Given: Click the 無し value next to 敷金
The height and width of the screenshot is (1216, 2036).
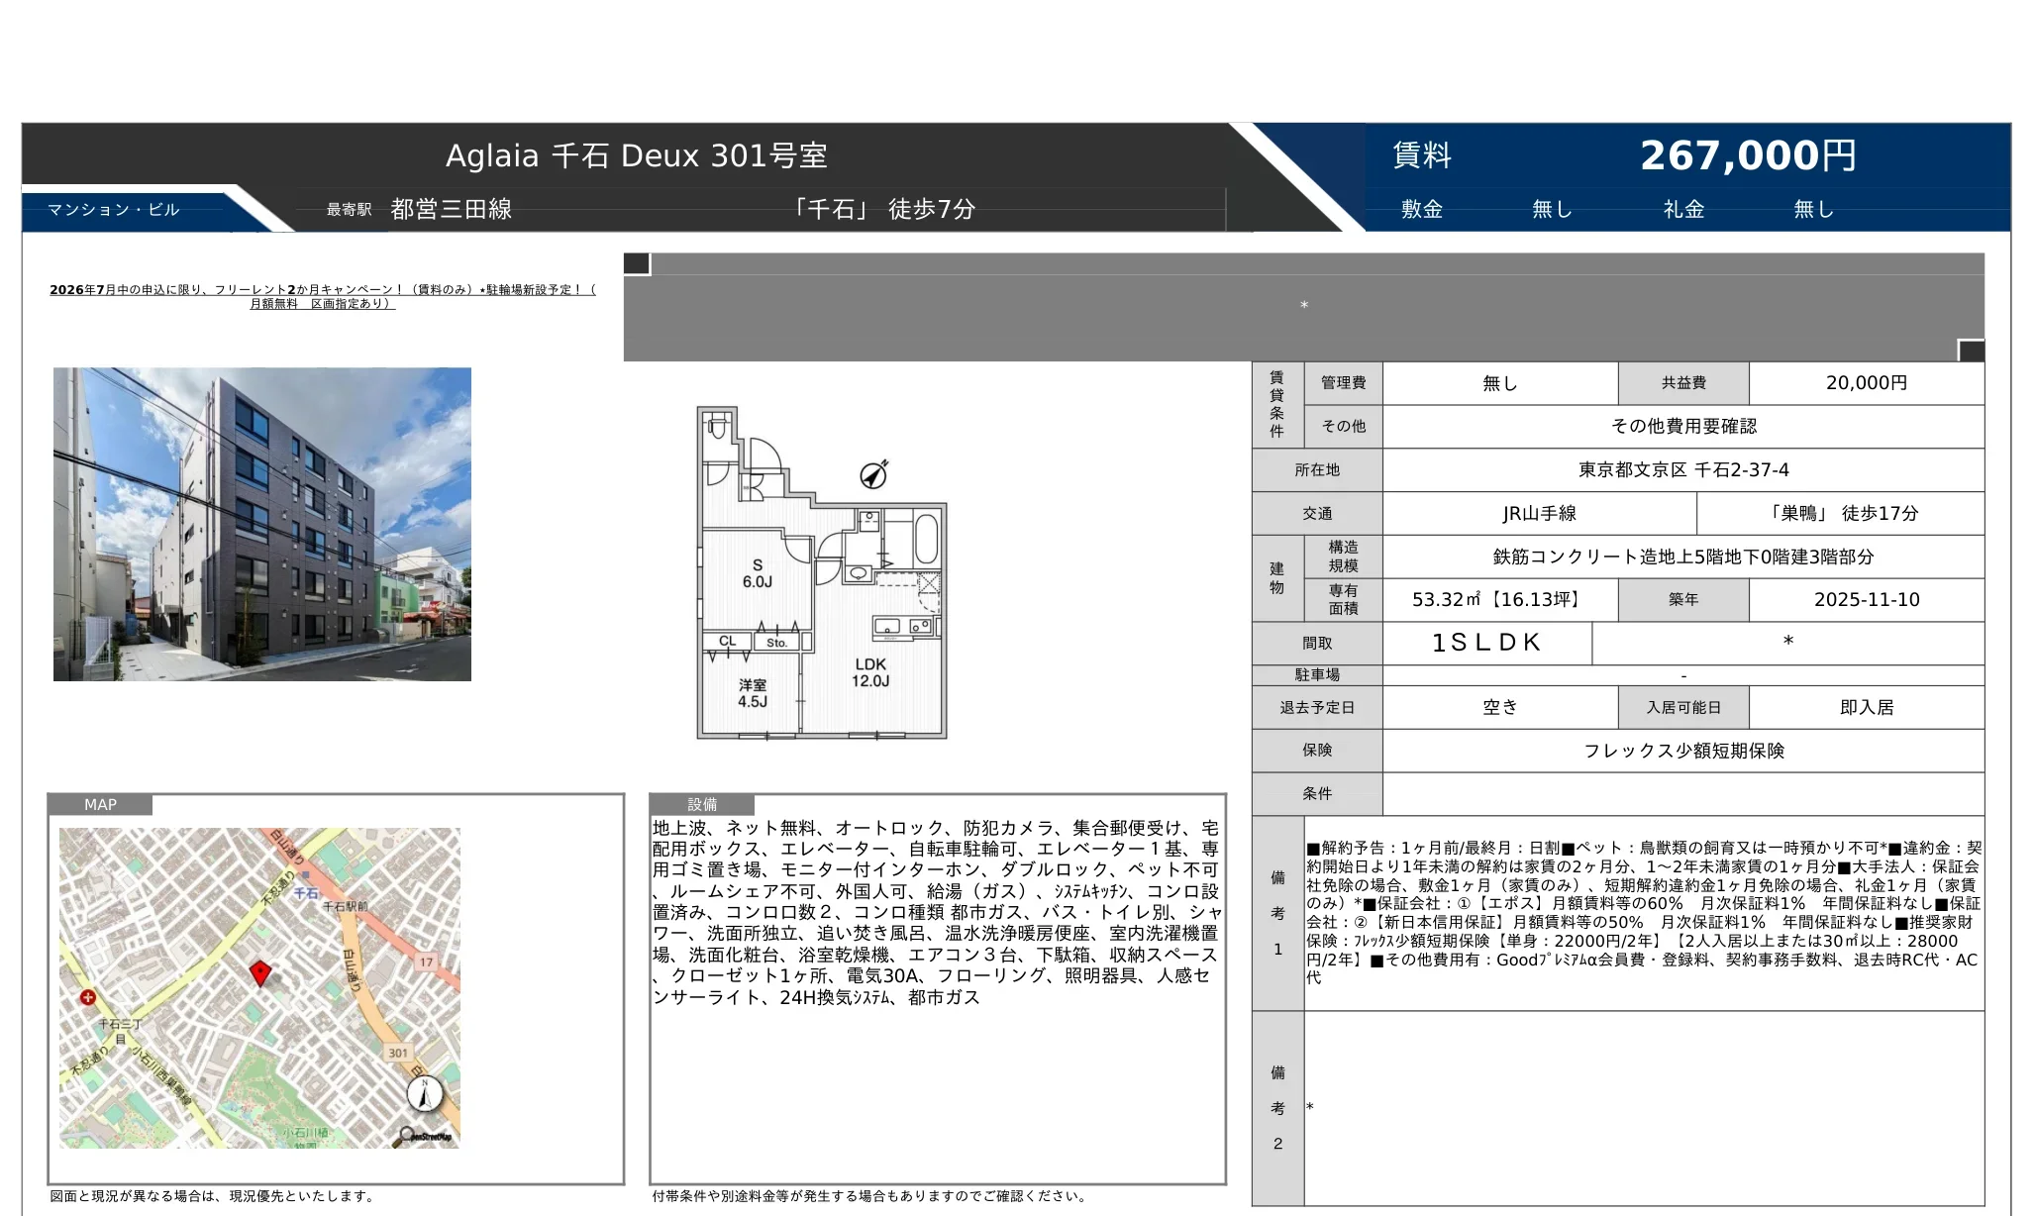Looking at the screenshot, I should tap(1553, 209).
